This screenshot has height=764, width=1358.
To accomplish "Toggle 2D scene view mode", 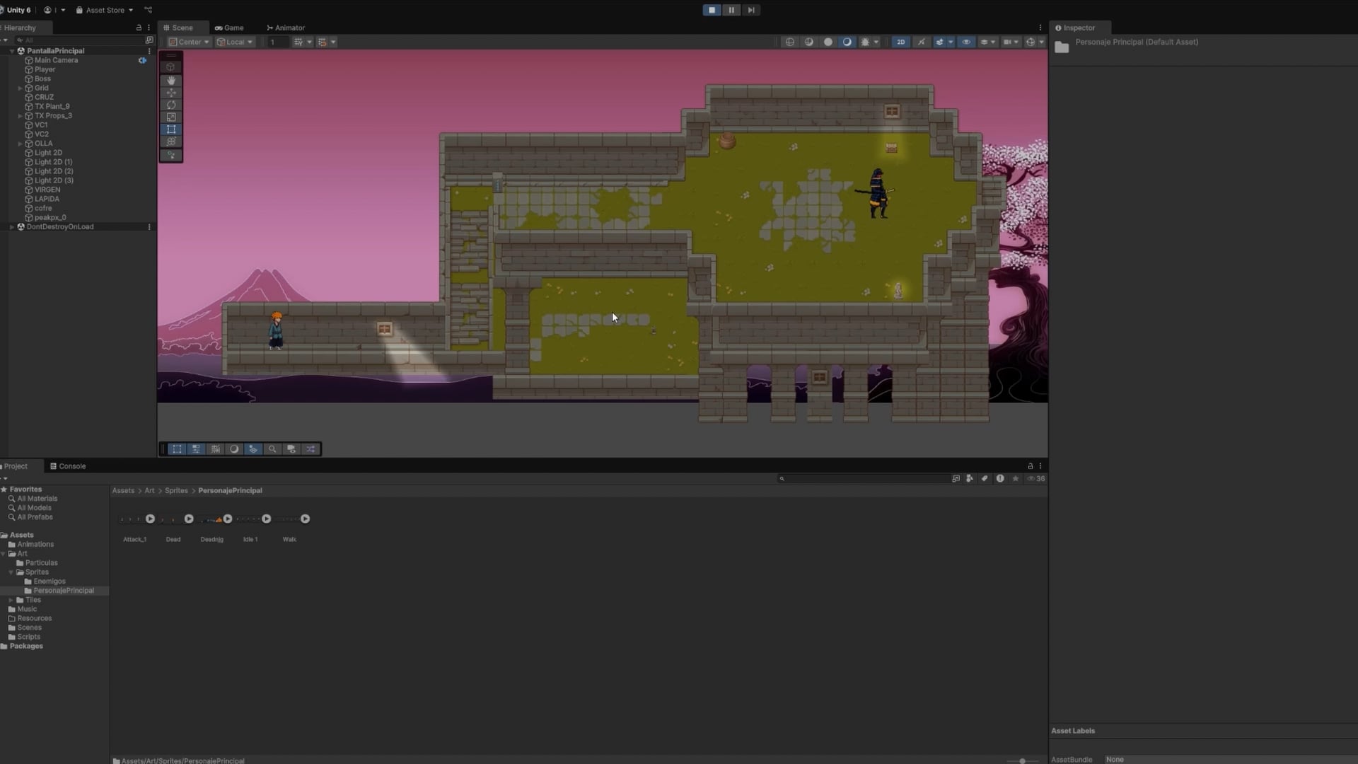I will (900, 42).
